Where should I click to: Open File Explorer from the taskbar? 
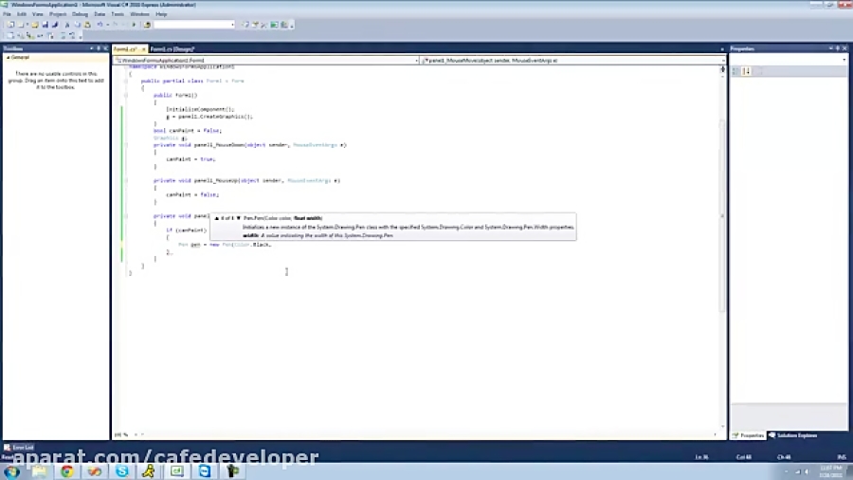(x=39, y=471)
